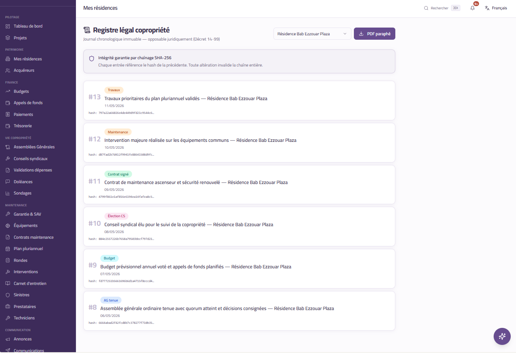Open notifications bell with 9+ badge
This screenshot has width=516, height=353.
pos(473,8)
